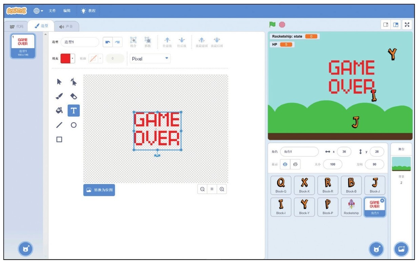Select the Block-Y sprite

point(304,207)
